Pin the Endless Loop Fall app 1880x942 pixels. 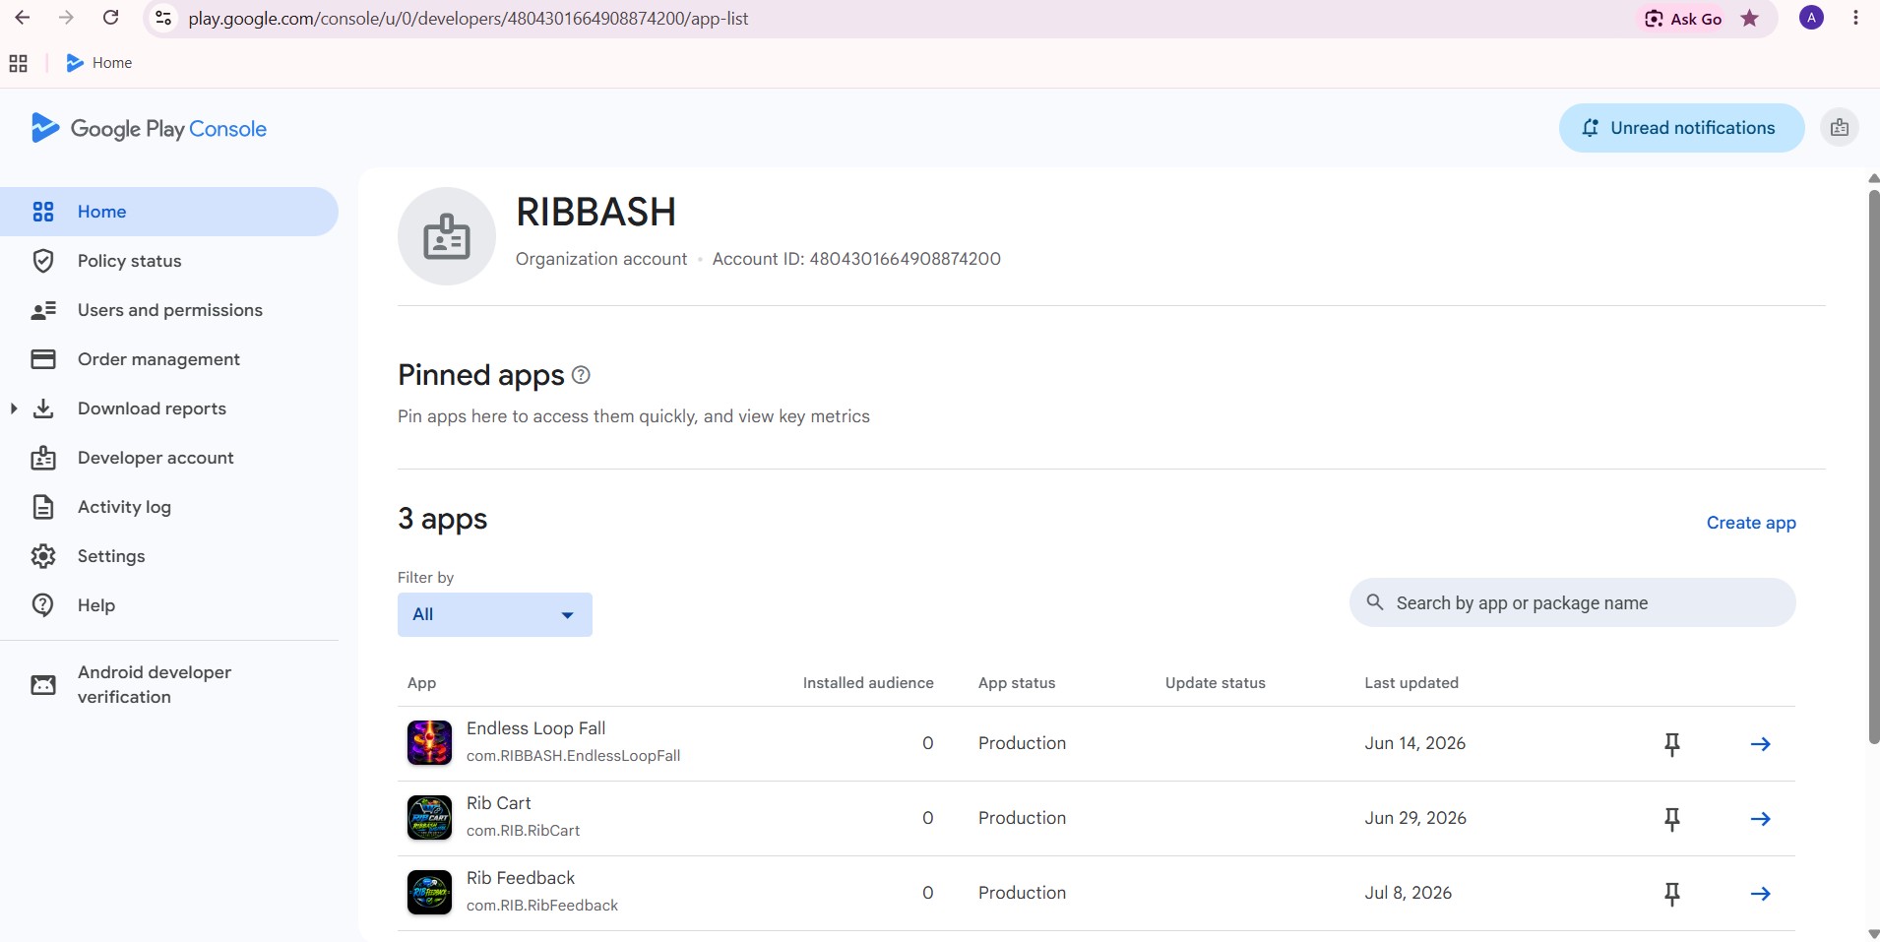[1671, 744]
